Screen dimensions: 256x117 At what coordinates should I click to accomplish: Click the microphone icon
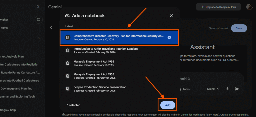click(228, 89)
